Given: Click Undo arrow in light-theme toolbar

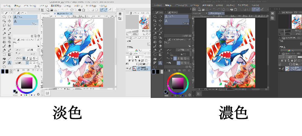Looking at the screenshot, I should click(x=63, y=10).
